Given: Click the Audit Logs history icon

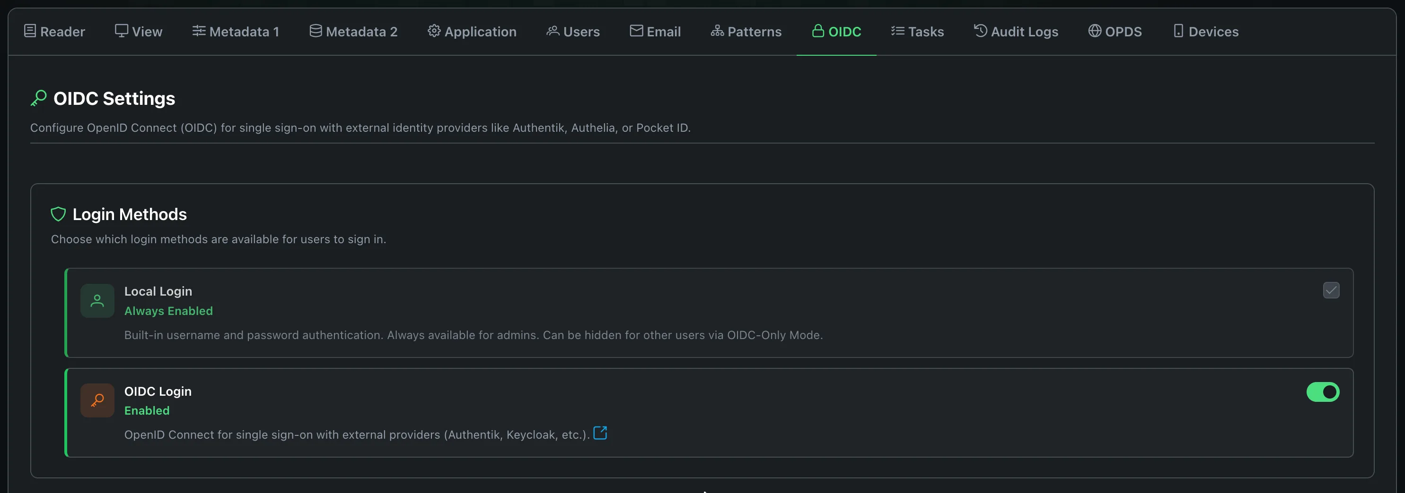Looking at the screenshot, I should pos(980,31).
